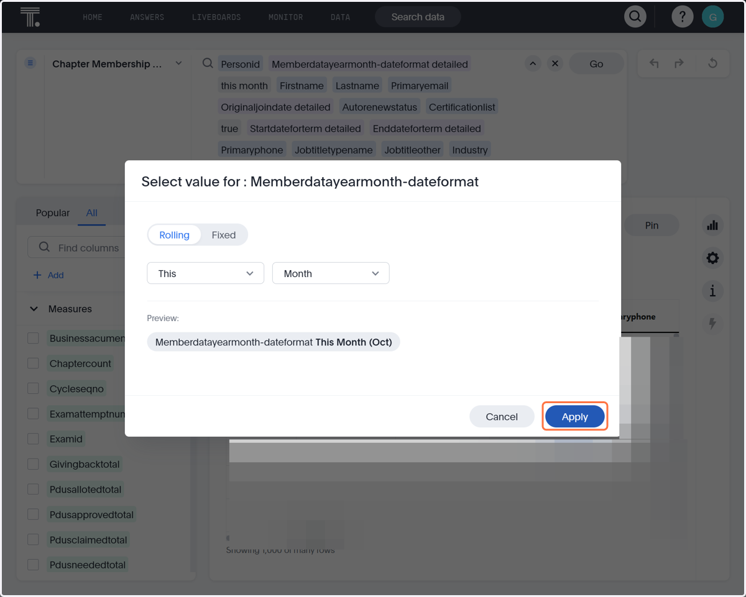
Task: Click the data source list icon
Action: click(30, 63)
